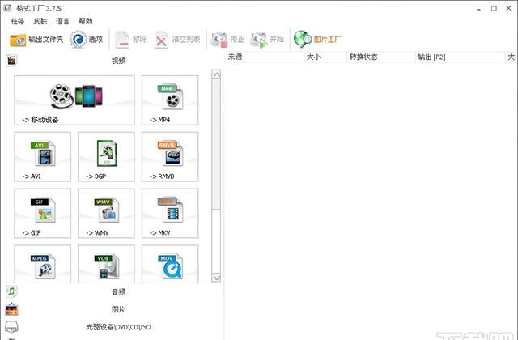Choose the 3GP conversion icon
The height and width of the screenshot is (340, 518).
point(107,157)
